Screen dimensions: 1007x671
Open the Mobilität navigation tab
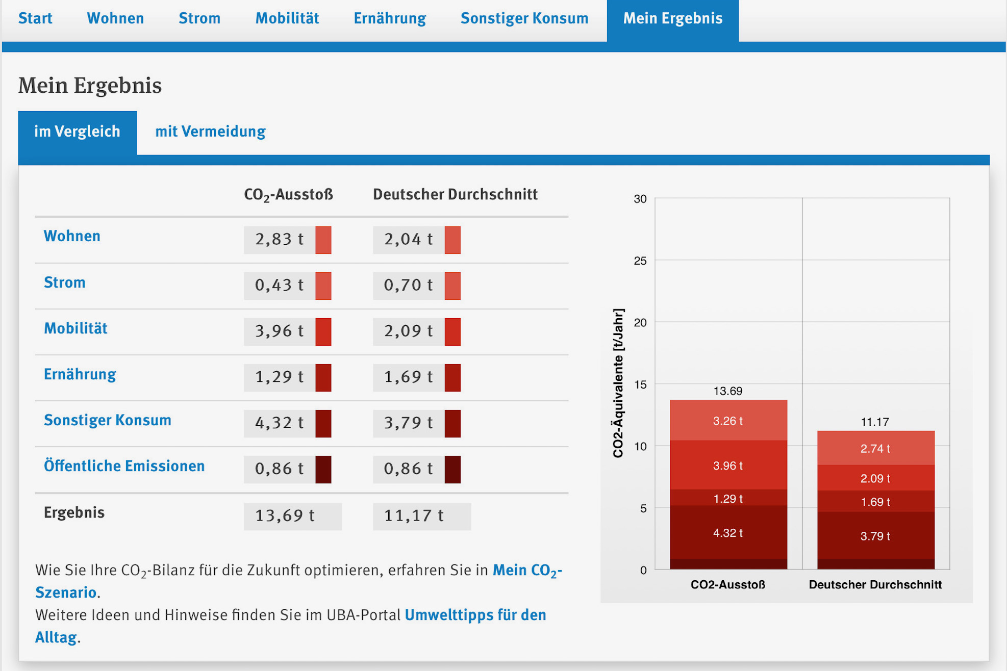point(287,18)
